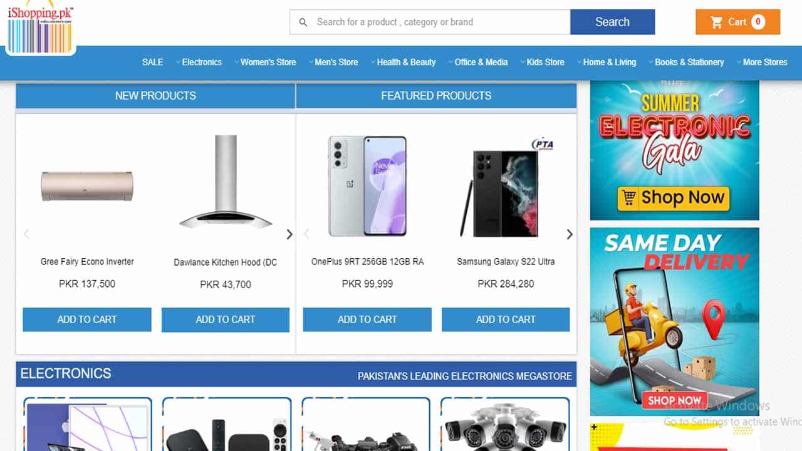Add Gree Fairy Econo Inverter to cart
The height and width of the screenshot is (451, 802).
point(87,319)
